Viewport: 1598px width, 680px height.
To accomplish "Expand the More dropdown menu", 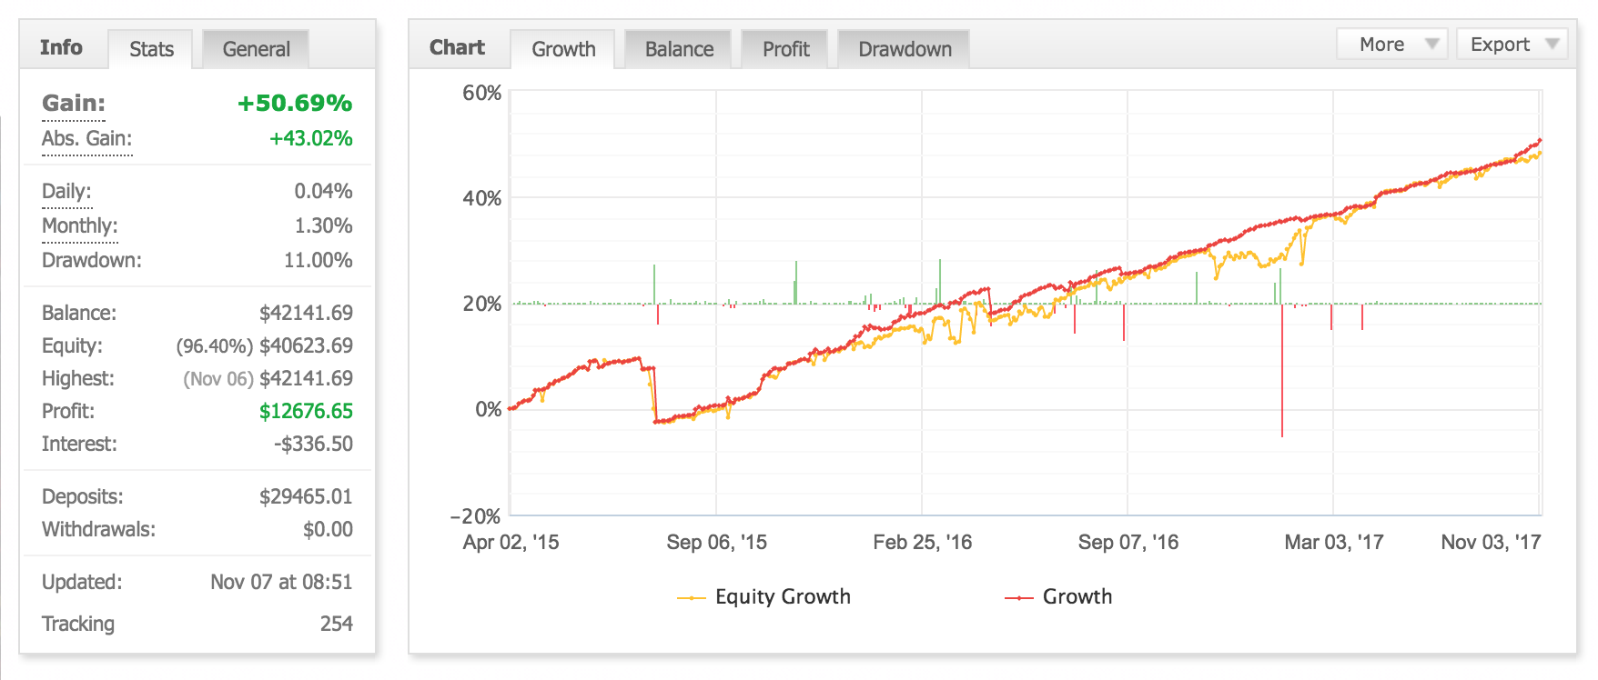I will point(1392,45).
